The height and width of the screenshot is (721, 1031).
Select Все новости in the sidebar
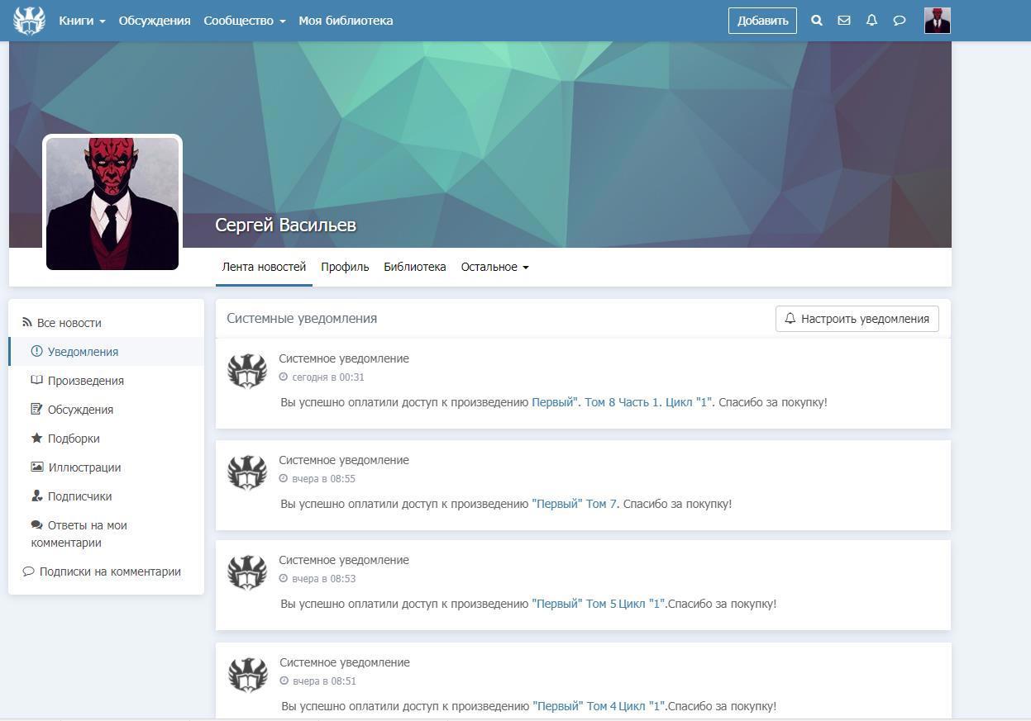coord(69,323)
